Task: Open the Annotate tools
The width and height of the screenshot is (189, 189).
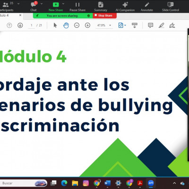Action: tap(147, 7)
